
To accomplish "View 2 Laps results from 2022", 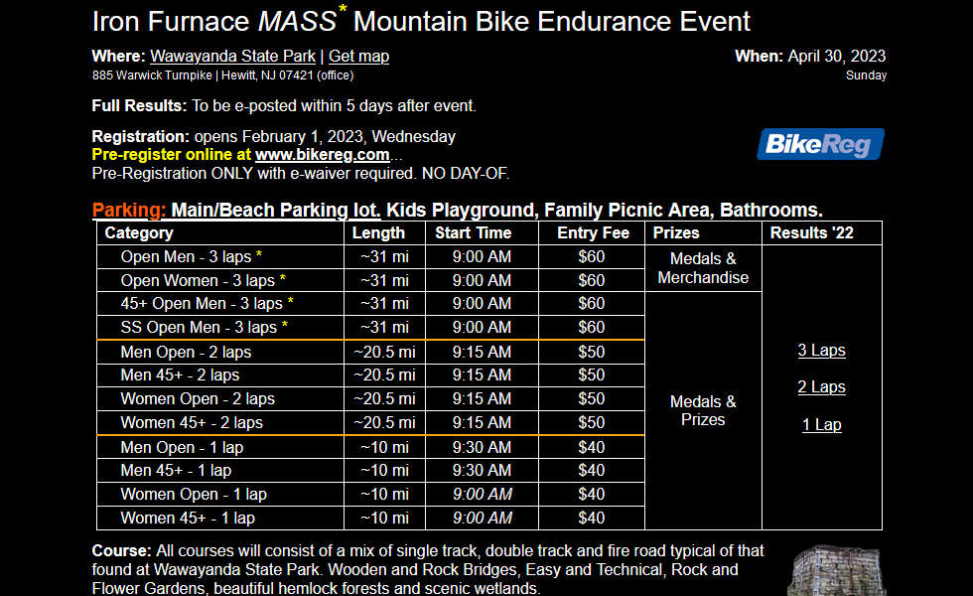I will click(x=822, y=386).
